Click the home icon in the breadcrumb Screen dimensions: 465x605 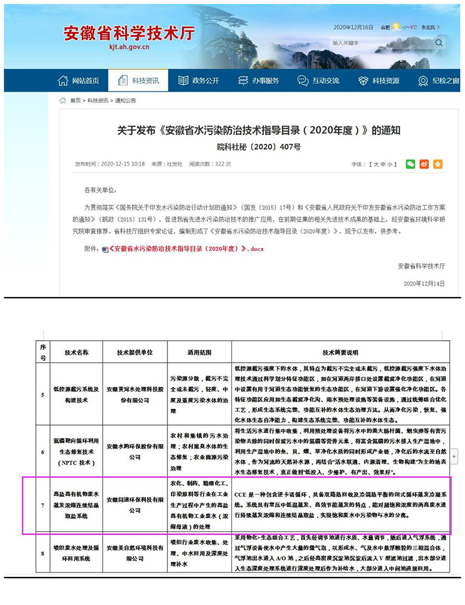point(62,101)
